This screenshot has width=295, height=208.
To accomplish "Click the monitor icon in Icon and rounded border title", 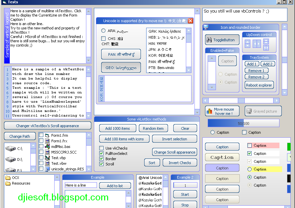I will (206, 27).
